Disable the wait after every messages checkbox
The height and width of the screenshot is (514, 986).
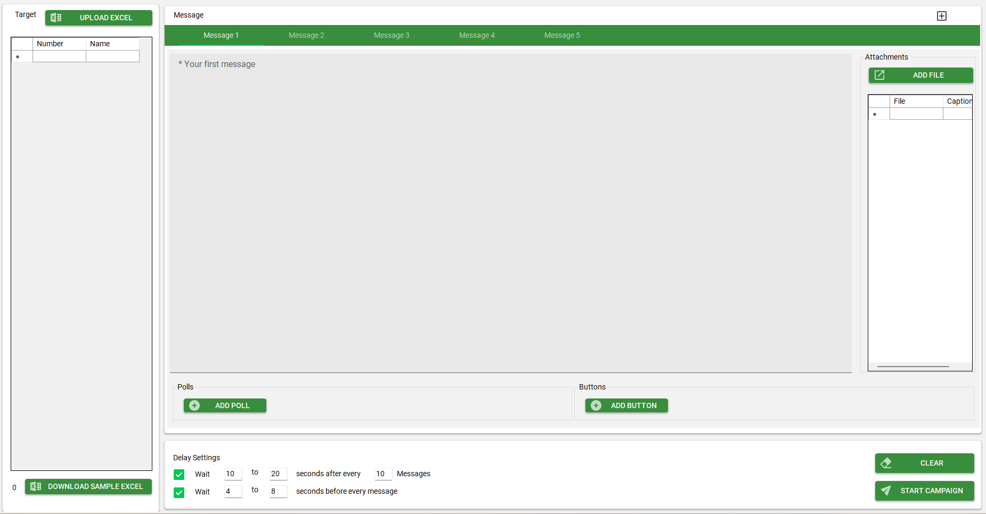tap(179, 474)
